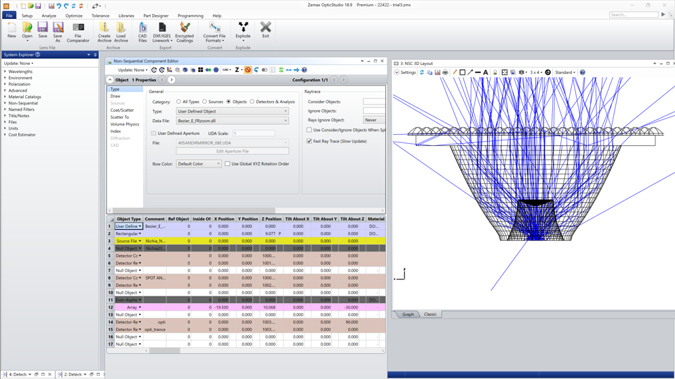Click the blue hexagon icon in editor toolbar
Screen dimensions: 675x379
pos(216,70)
